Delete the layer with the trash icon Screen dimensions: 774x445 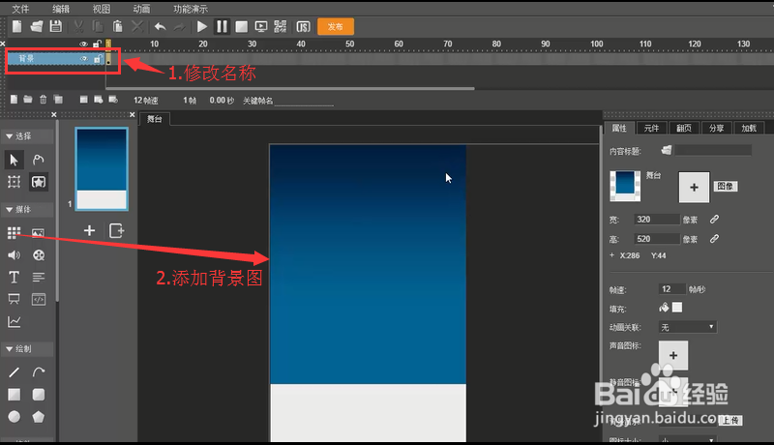[x=44, y=100]
